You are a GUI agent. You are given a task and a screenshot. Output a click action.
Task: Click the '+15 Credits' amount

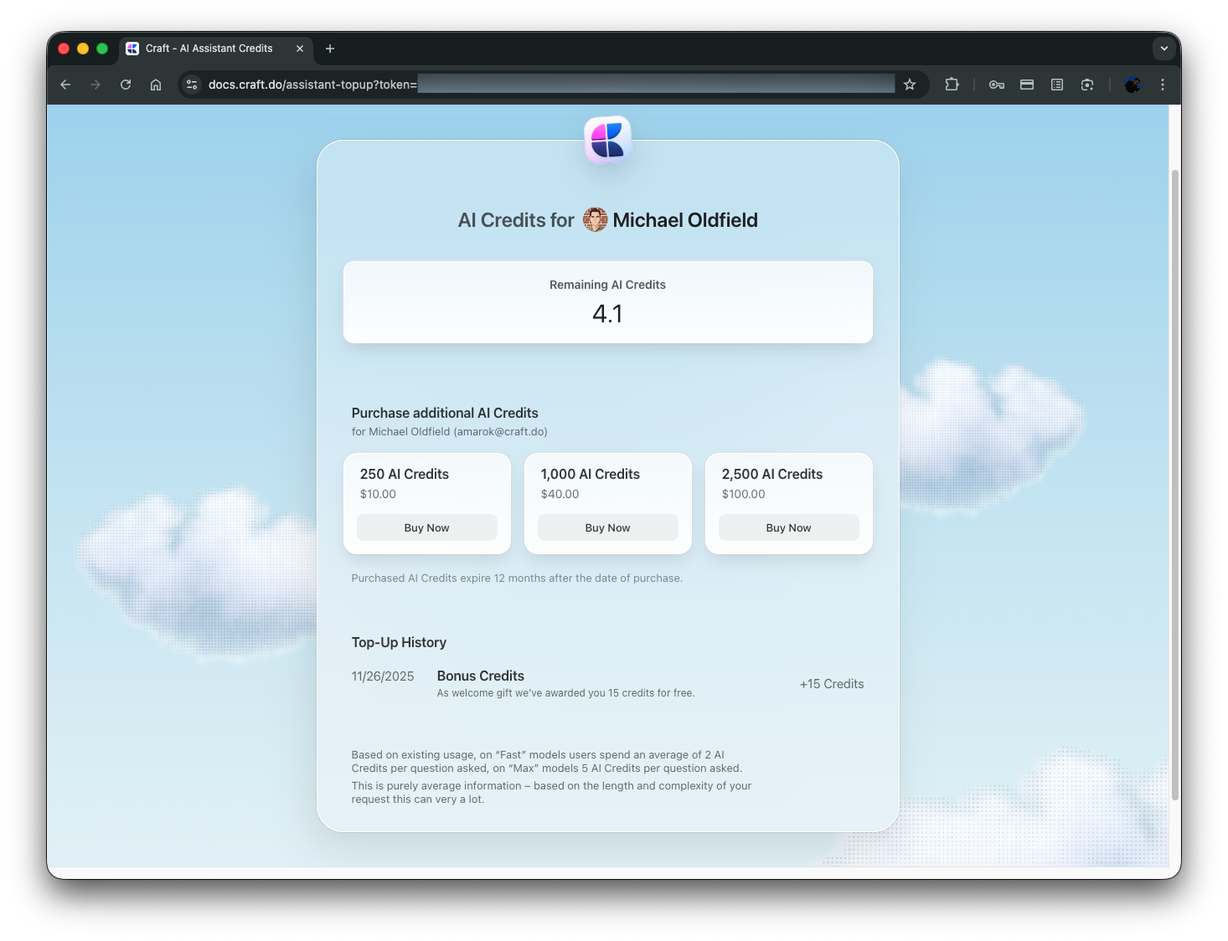click(832, 684)
